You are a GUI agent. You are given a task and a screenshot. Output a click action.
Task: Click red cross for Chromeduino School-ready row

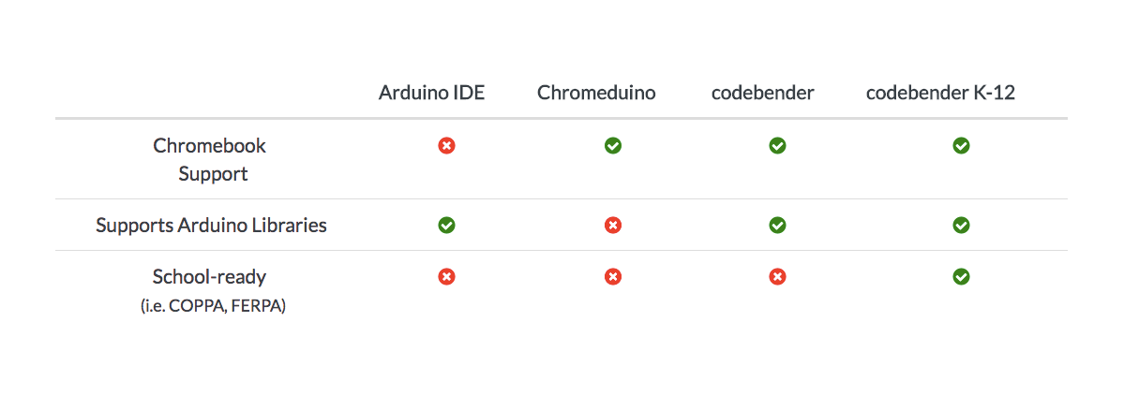(612, 276)
